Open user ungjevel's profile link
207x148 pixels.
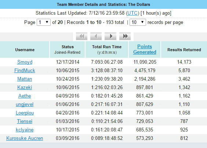(25, 104)
